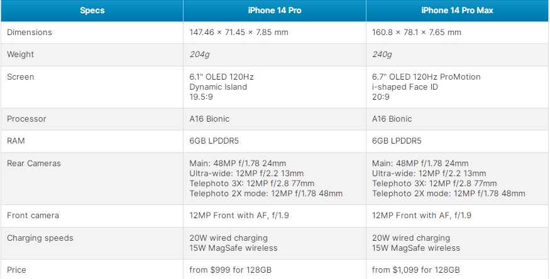Click the i-shaped Face ID text
Screen dimensions: 550x279
point(405,87)
